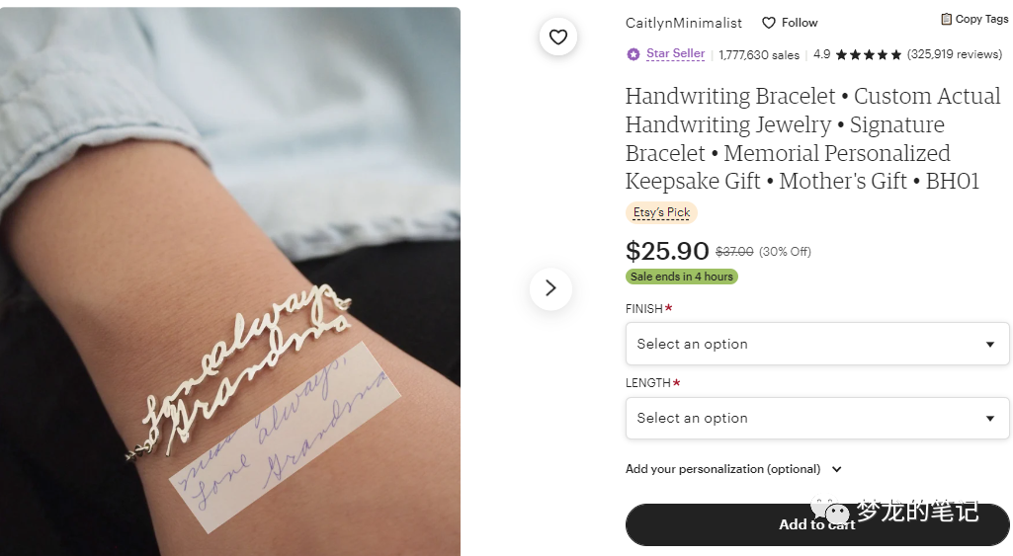Open the CaitlynMinimalist shop link
The width and height of the screenshot is (1013, 556).
click(684, 24)
